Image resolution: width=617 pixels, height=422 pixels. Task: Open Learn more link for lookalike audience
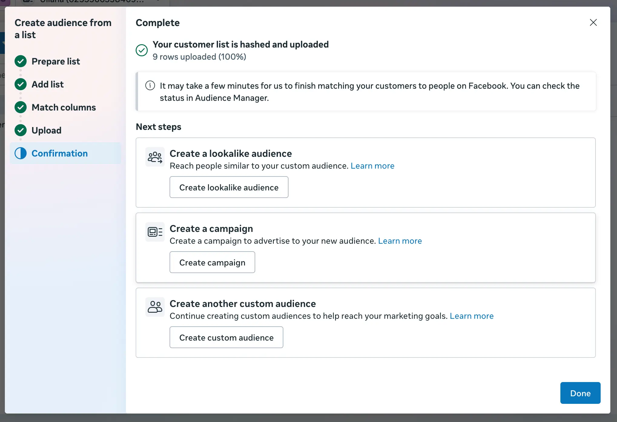click(x=372, y=166)
